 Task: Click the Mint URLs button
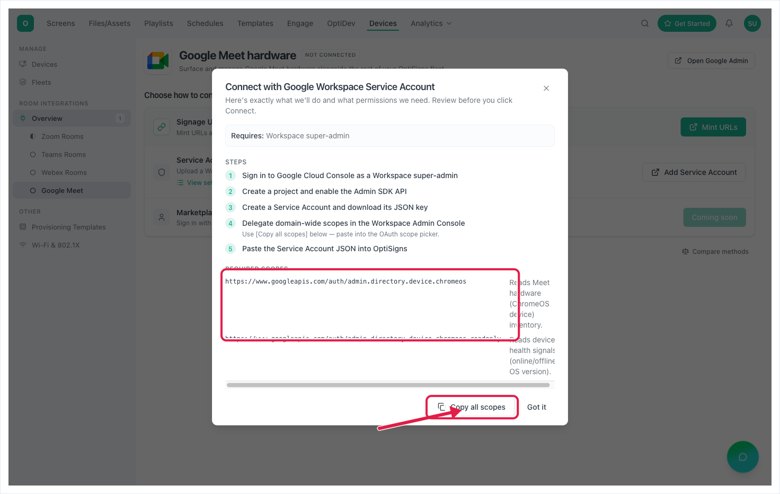pos(713,127)
